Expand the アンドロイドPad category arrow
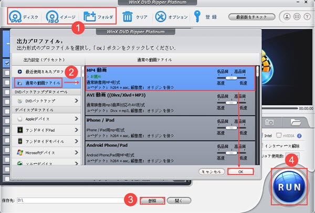Image resolution: width=315 pixels, height=213 pixels. click(76, 130)
